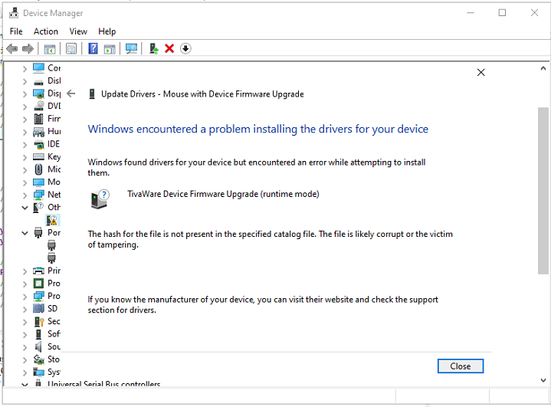Go back in the Update Drivers wizard
This screenshot has height=407, width=551.
tap(71, 94)
